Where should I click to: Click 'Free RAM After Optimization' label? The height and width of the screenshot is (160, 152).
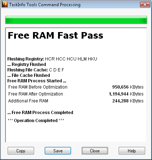pyautogui.click(x=36, y=94)
